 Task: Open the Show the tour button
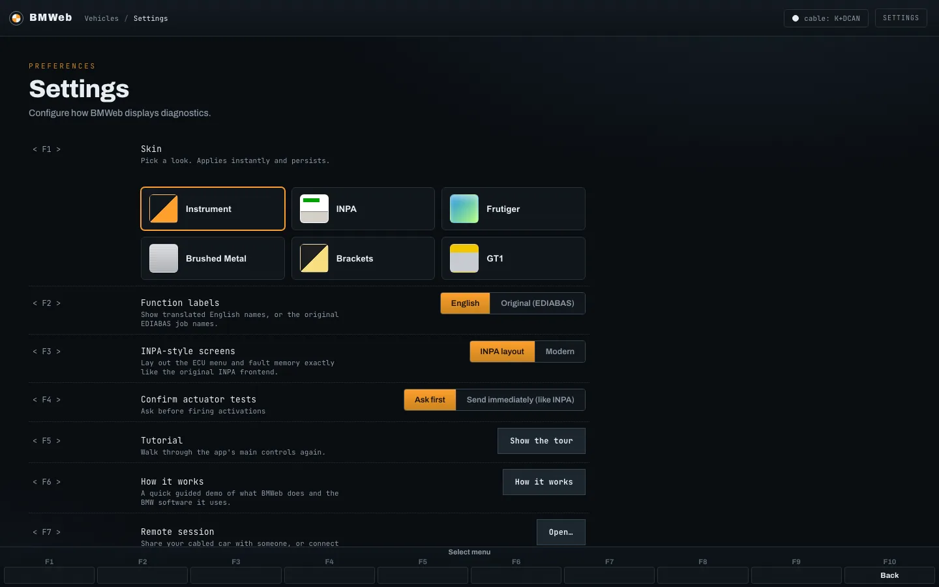(x=541, y=441)
